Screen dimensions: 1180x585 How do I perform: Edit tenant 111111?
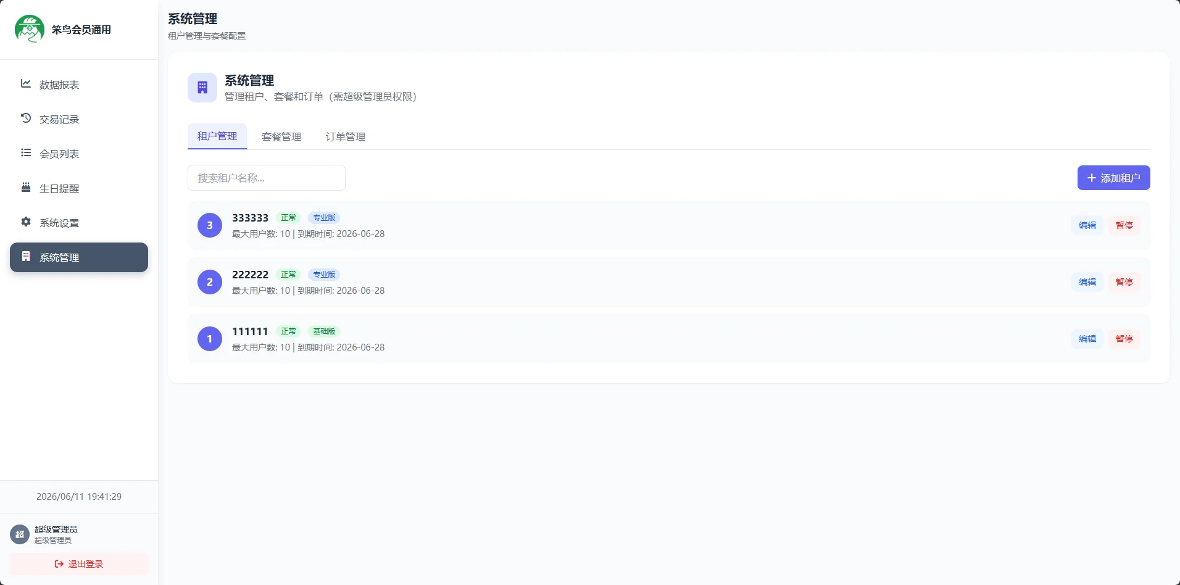(x=1087, y=339)
